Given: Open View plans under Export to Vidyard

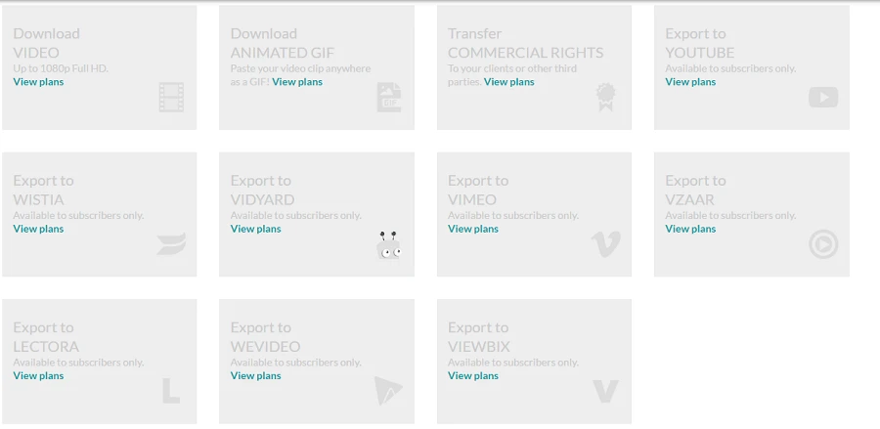Looking at the screenshot, I should tap(255, 229).
